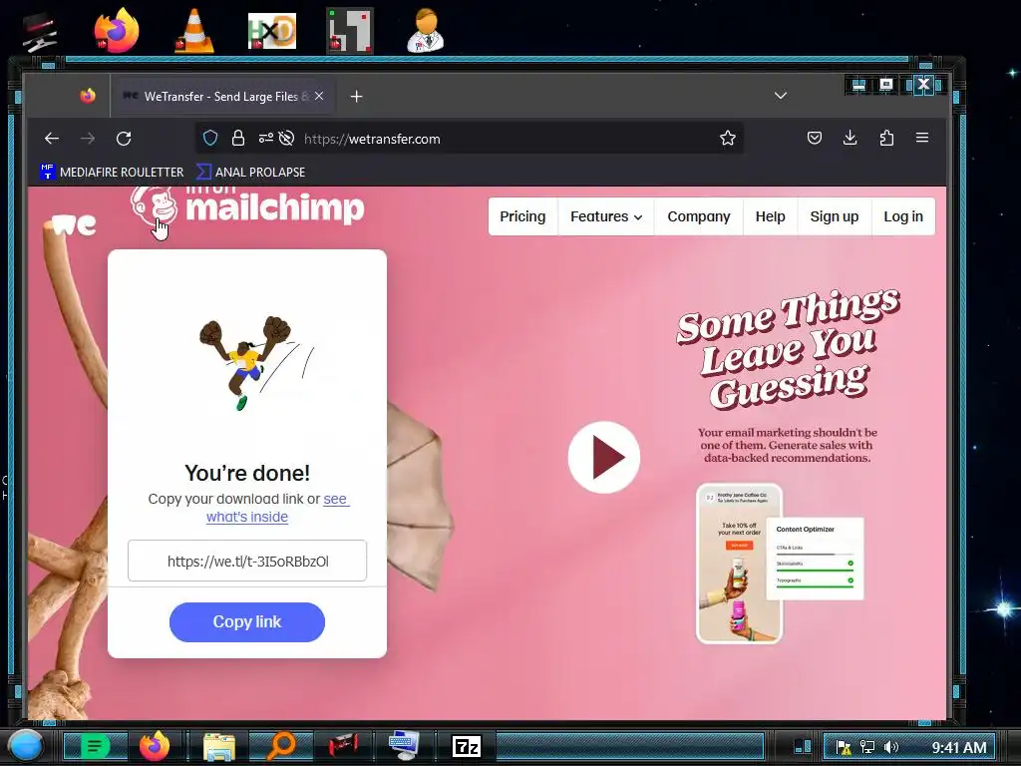The width and height of the screenshot is (1021, 766).
Task: Open the doctor figure desktop shortcut
Action: pyautogui.click(x=425, y=30)
